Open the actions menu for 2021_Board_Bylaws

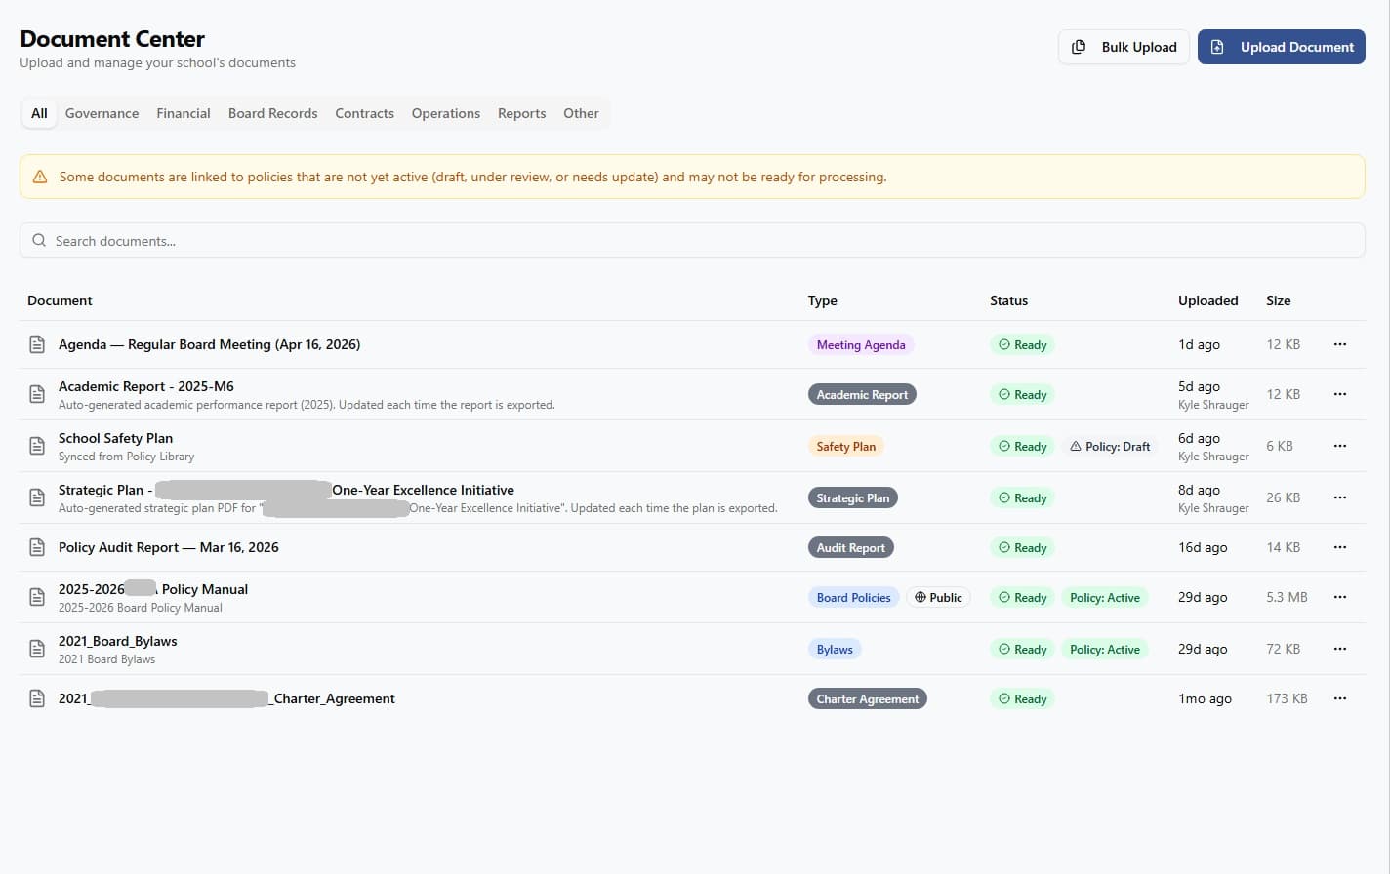[x=1339, y=648]
